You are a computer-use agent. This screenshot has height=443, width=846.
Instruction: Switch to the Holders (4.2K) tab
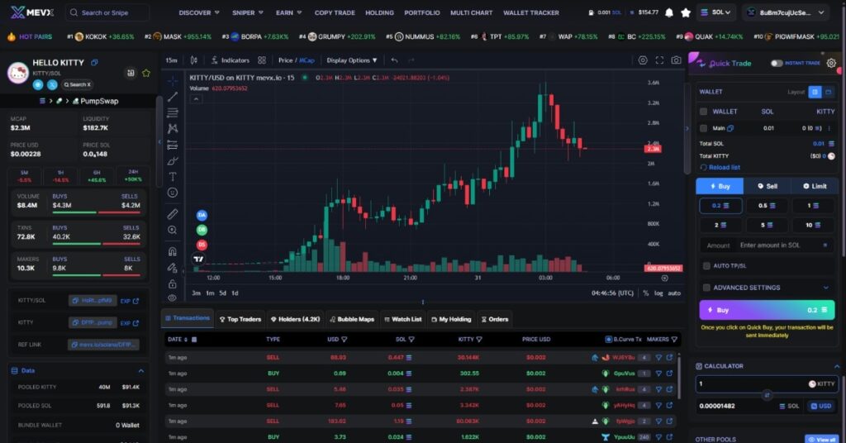click(x=295, y=319)
